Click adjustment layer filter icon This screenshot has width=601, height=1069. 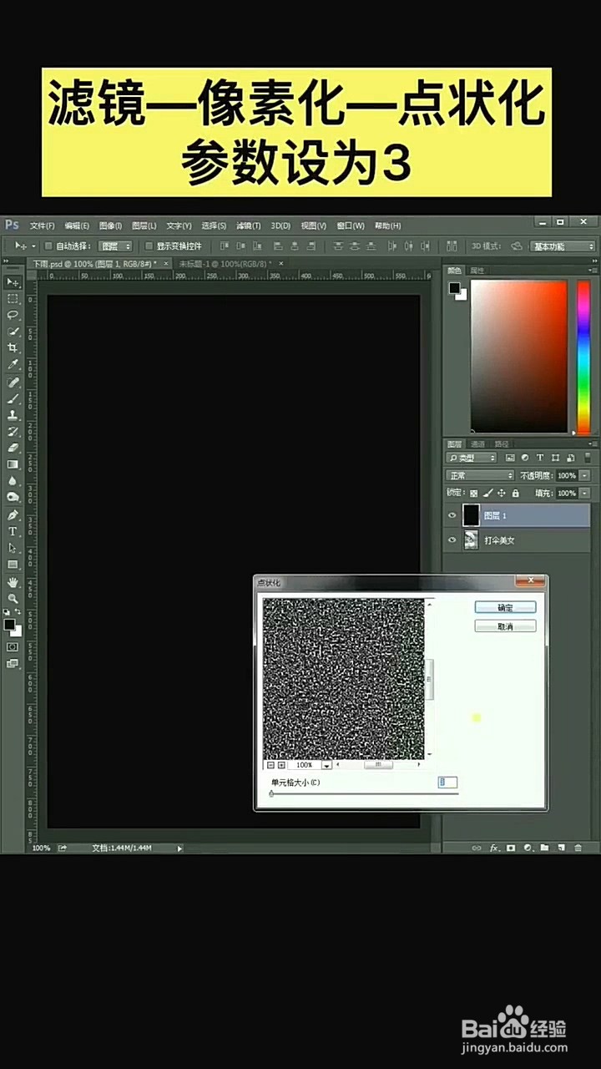[x=524, y=458]
